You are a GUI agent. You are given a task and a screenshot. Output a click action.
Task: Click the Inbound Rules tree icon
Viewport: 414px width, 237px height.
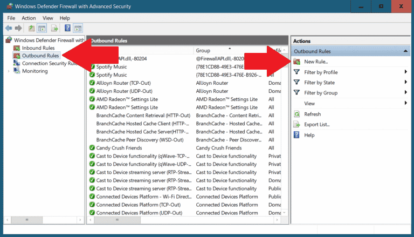pos(17,48)
